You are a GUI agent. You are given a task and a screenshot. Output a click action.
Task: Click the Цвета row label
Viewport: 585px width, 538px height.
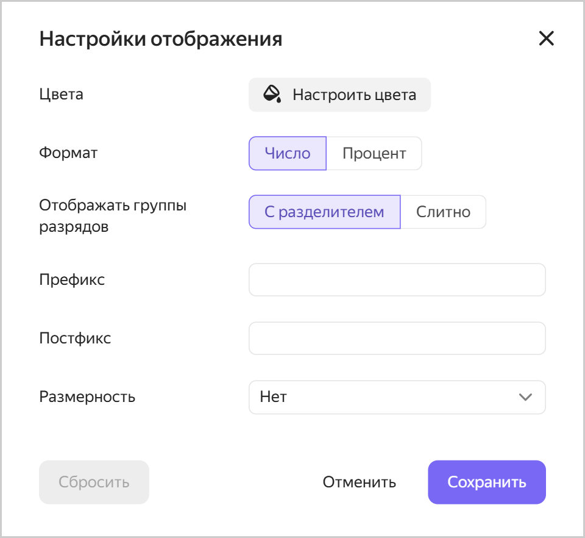[x=61, y=94]
